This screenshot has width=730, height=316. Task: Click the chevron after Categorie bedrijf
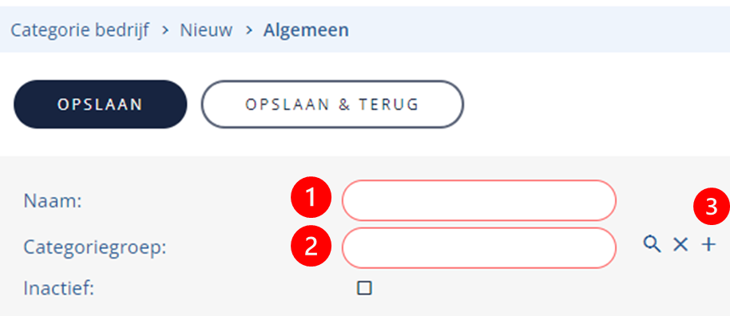165,30
